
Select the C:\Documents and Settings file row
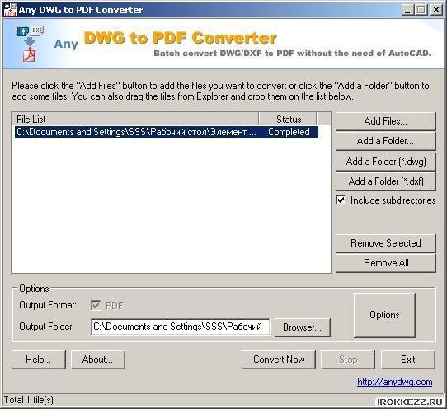166,132
